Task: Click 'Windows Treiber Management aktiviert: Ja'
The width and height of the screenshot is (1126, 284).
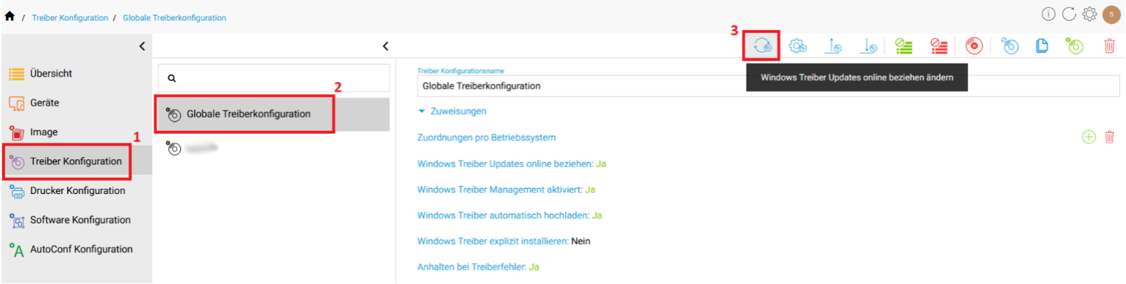Action: pos(507,190)
